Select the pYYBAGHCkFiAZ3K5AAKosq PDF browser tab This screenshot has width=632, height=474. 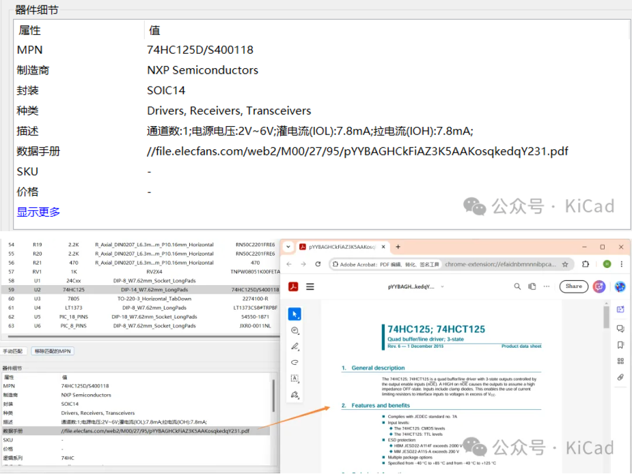(x=338, y=247)
